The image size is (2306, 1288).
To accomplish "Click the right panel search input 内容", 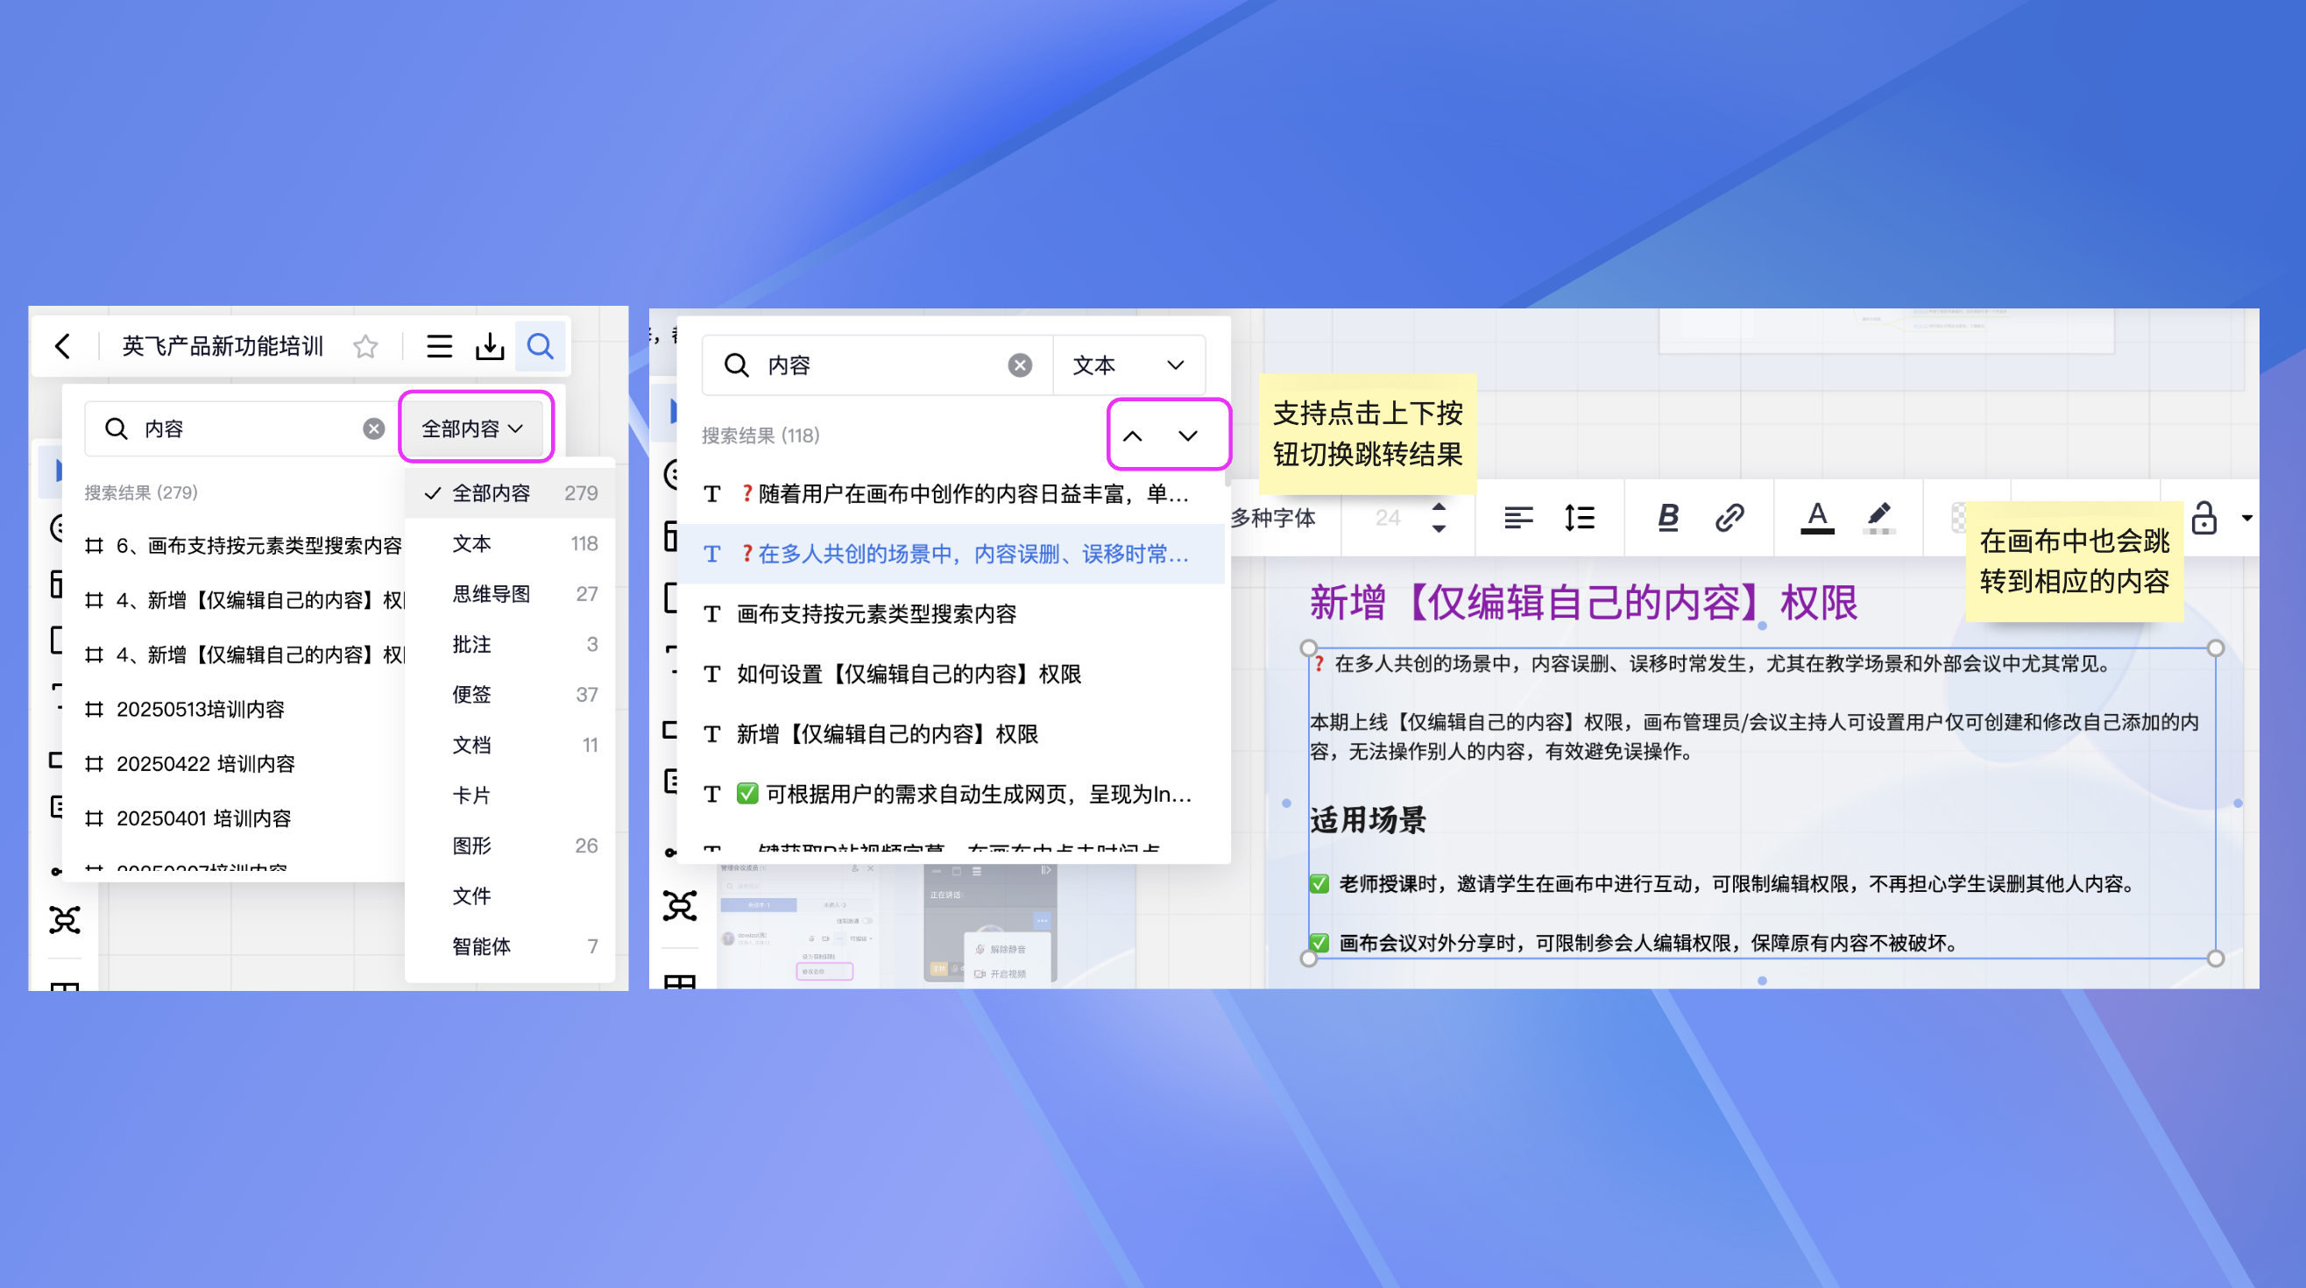I will coord(877,365).
